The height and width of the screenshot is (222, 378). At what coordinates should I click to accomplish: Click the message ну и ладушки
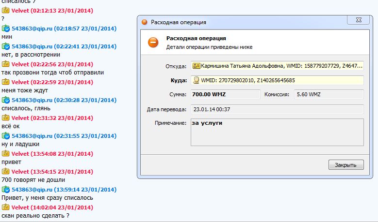pyautogui.click(x=20, y=144)
